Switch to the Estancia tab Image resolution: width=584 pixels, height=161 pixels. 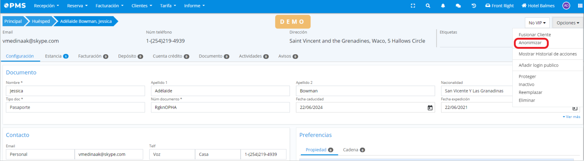[56, 56]
